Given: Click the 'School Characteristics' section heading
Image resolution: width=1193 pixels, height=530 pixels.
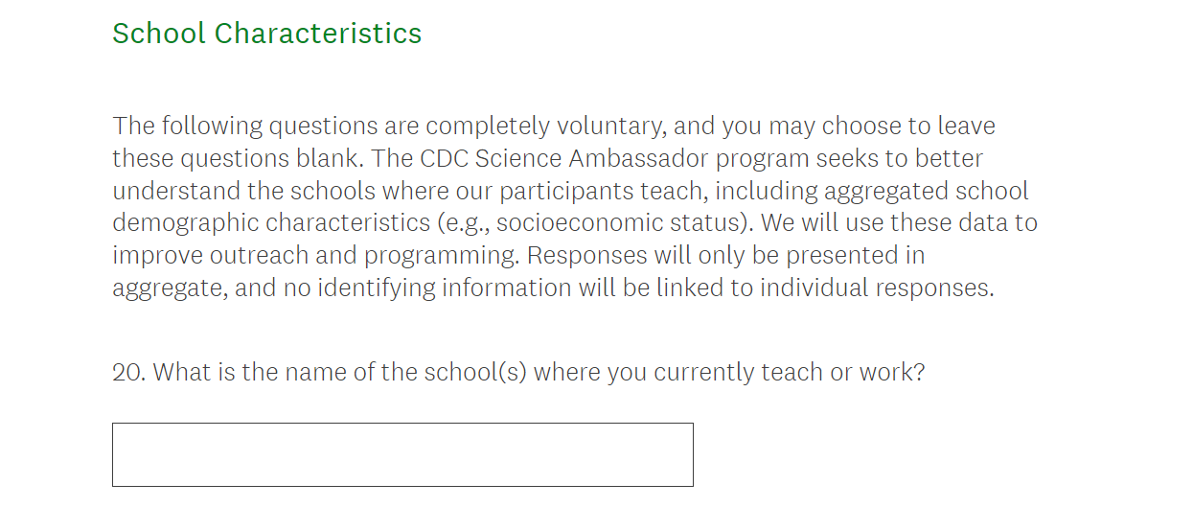Looking at the screenshot, I should pyautogui.click(x=266, y=34).
